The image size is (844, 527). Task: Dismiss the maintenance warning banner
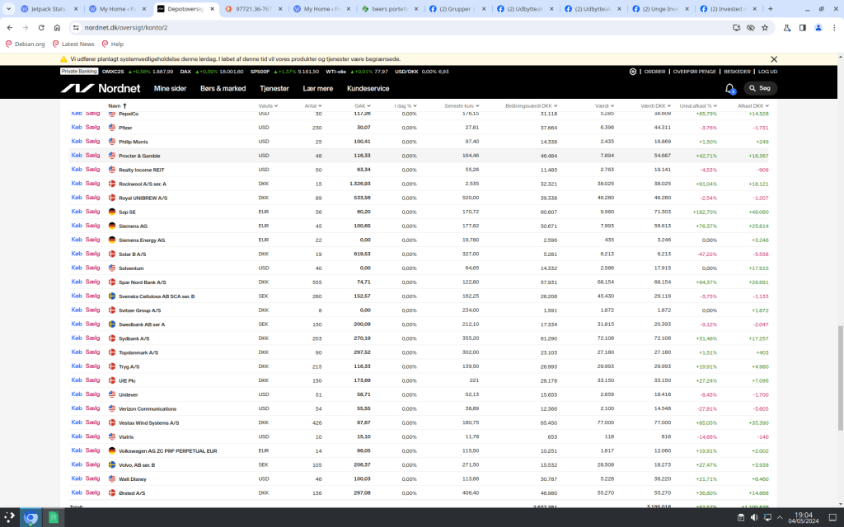point(774,59)
